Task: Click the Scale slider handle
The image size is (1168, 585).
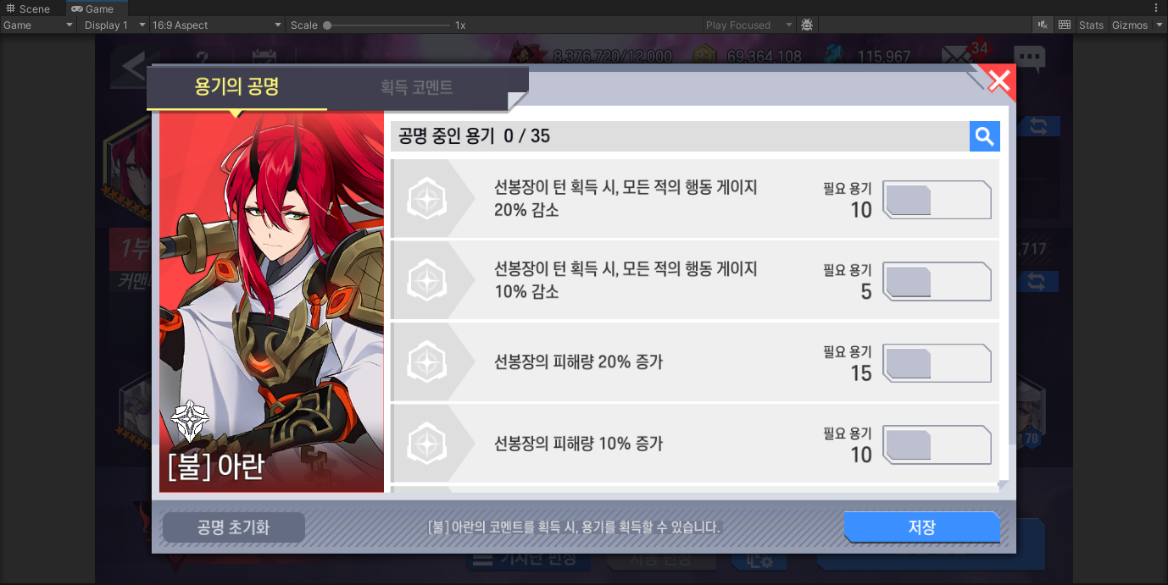Action: point(327,25)
